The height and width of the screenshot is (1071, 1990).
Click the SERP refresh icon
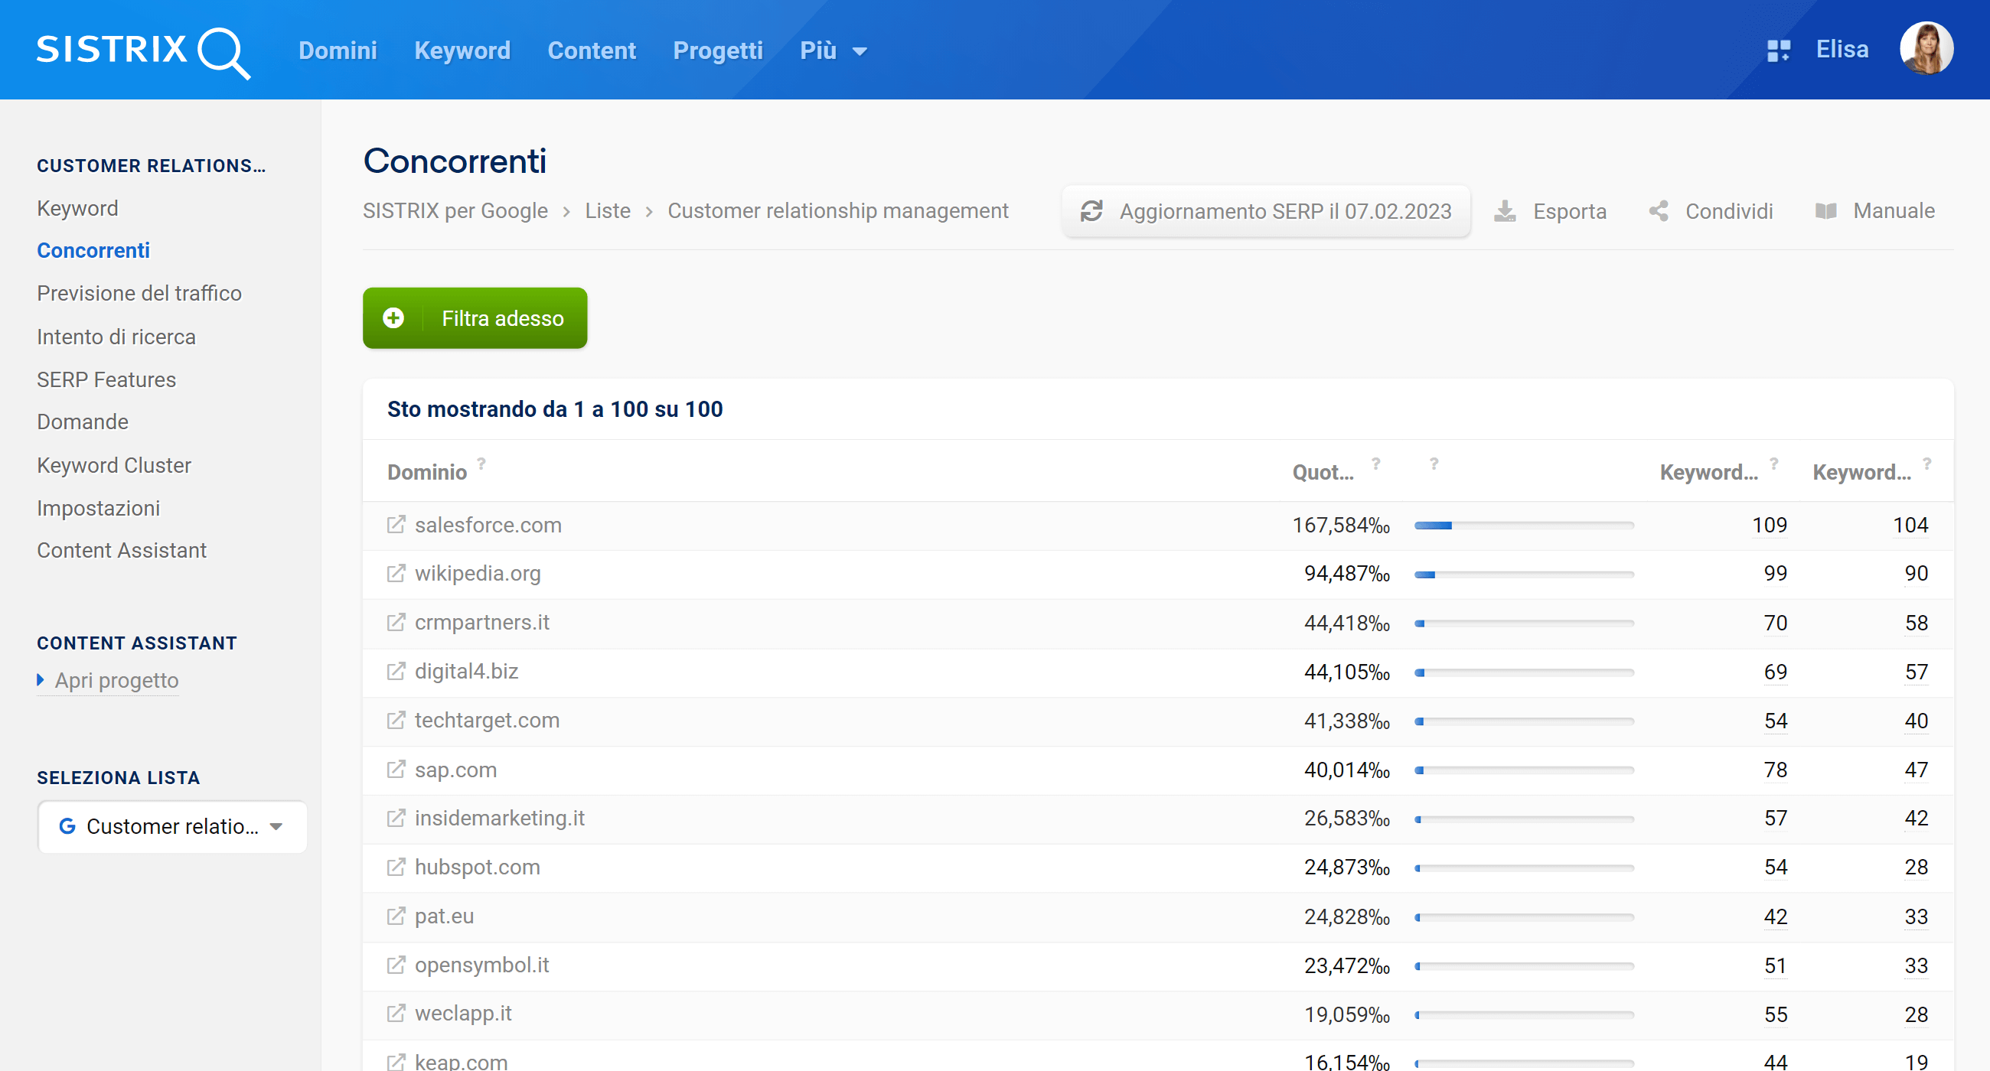[1091, 211]
